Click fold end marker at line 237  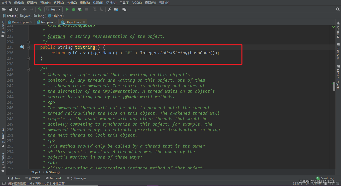point(28,58)
